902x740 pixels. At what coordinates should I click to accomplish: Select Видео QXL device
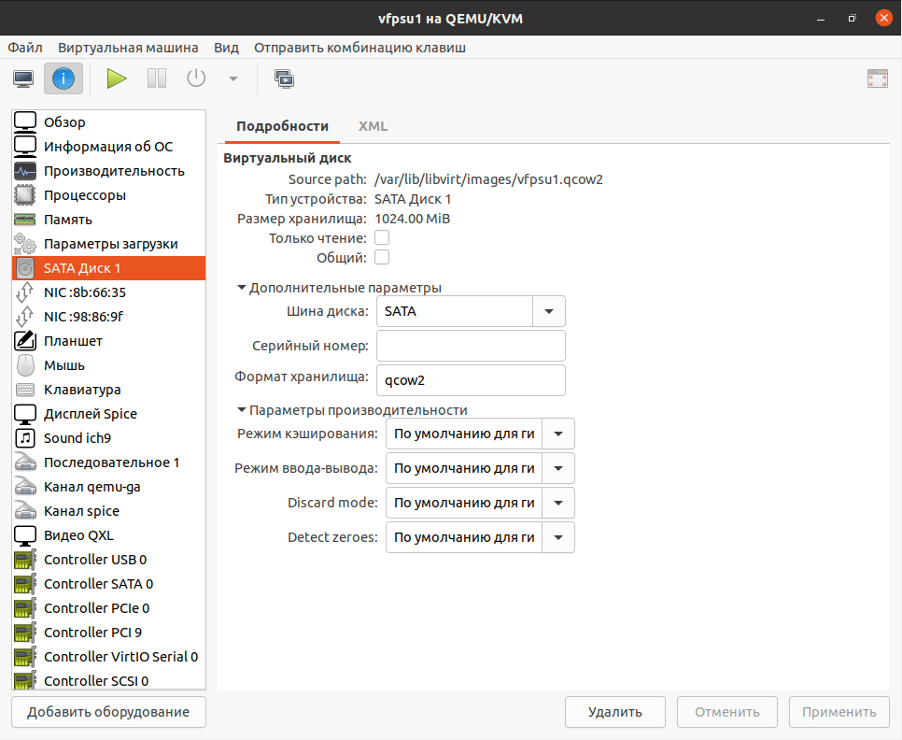108,535
